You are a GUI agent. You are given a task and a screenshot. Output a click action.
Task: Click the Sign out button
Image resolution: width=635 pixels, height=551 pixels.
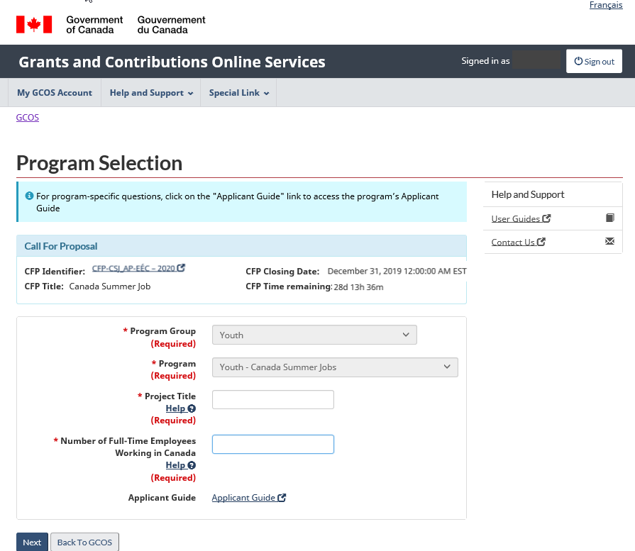pyautogui.click(x=594, y=62)
